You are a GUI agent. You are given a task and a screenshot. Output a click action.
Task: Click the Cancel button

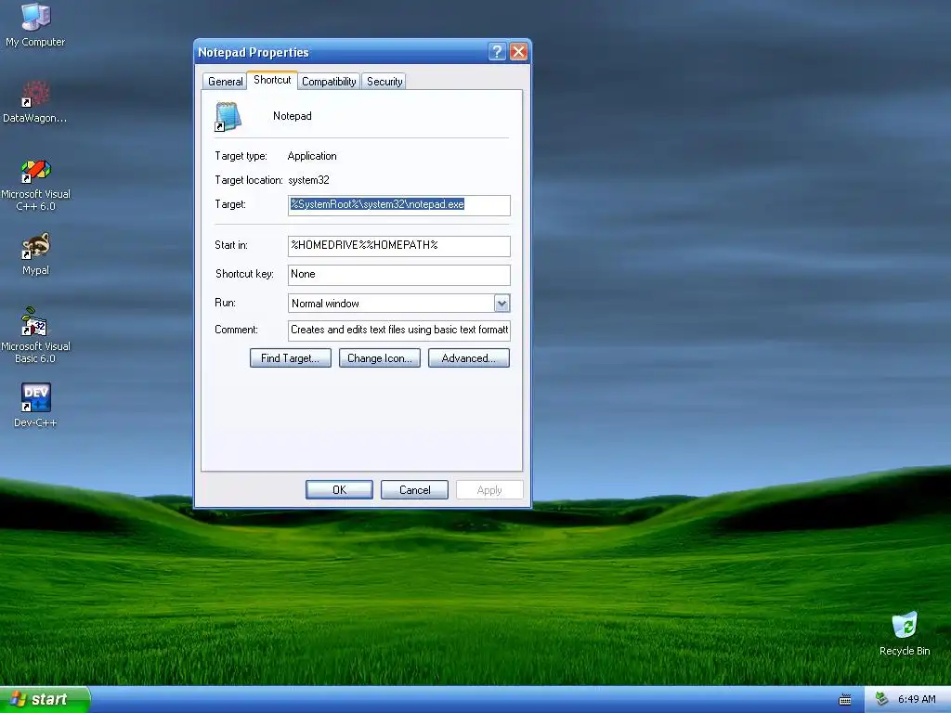(414, 490)
